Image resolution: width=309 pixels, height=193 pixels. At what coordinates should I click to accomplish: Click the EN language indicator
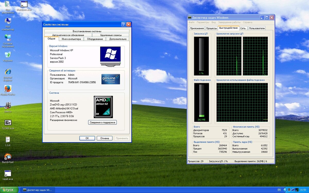pyautogui.click(x=280, y=190)
